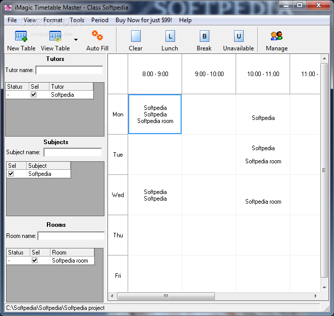Screen dimensions: 334x316
Task: Focus the Subject name input field
Action: point(73,152)
